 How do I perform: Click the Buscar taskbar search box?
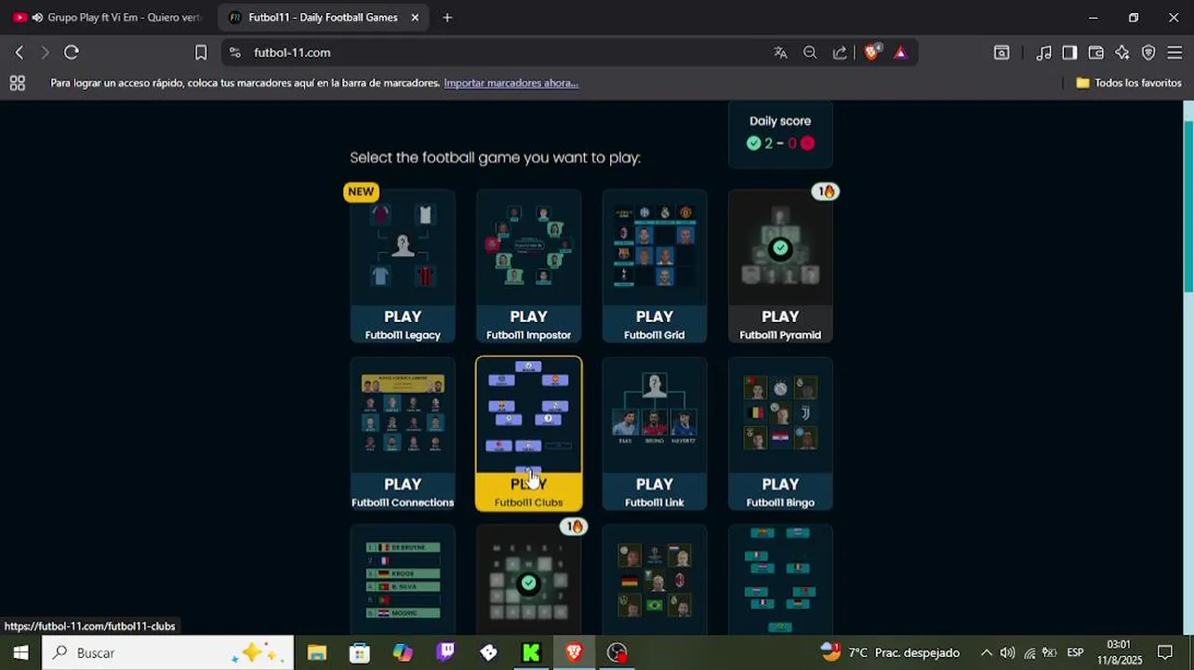167,652
